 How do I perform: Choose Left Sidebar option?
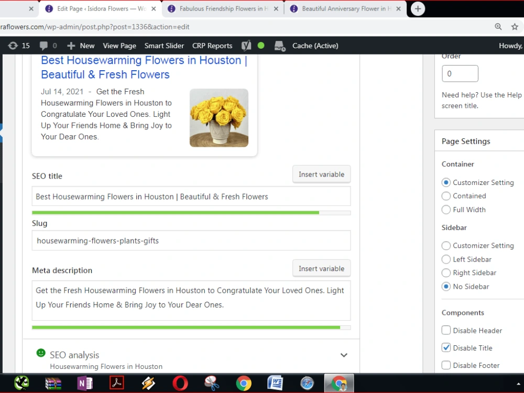pyautogui.click(x=446, y=259)
